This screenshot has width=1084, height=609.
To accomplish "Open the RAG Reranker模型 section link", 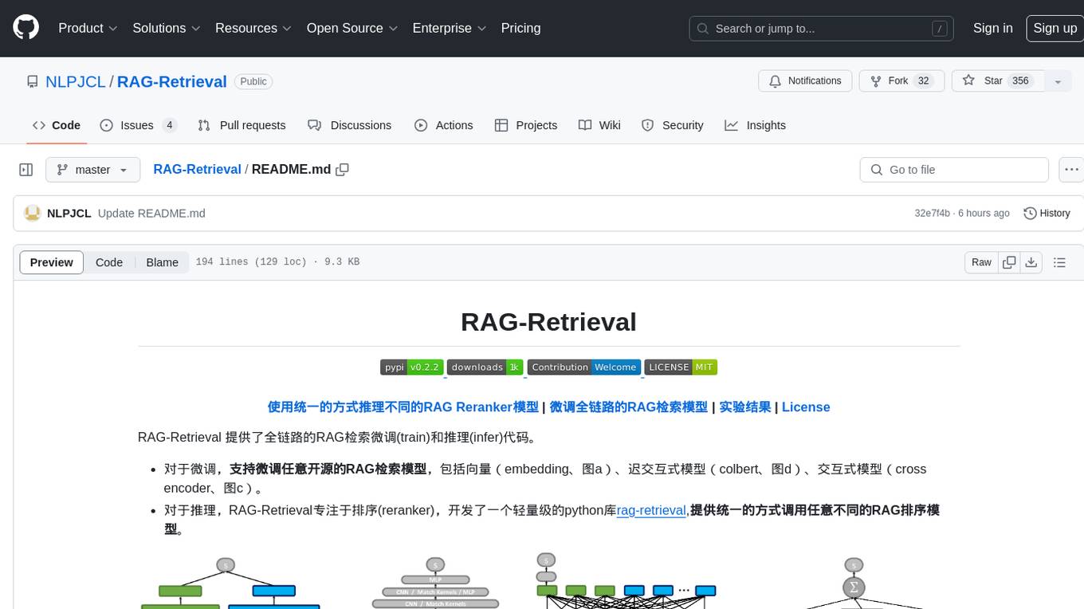I will tap(403, 407).
